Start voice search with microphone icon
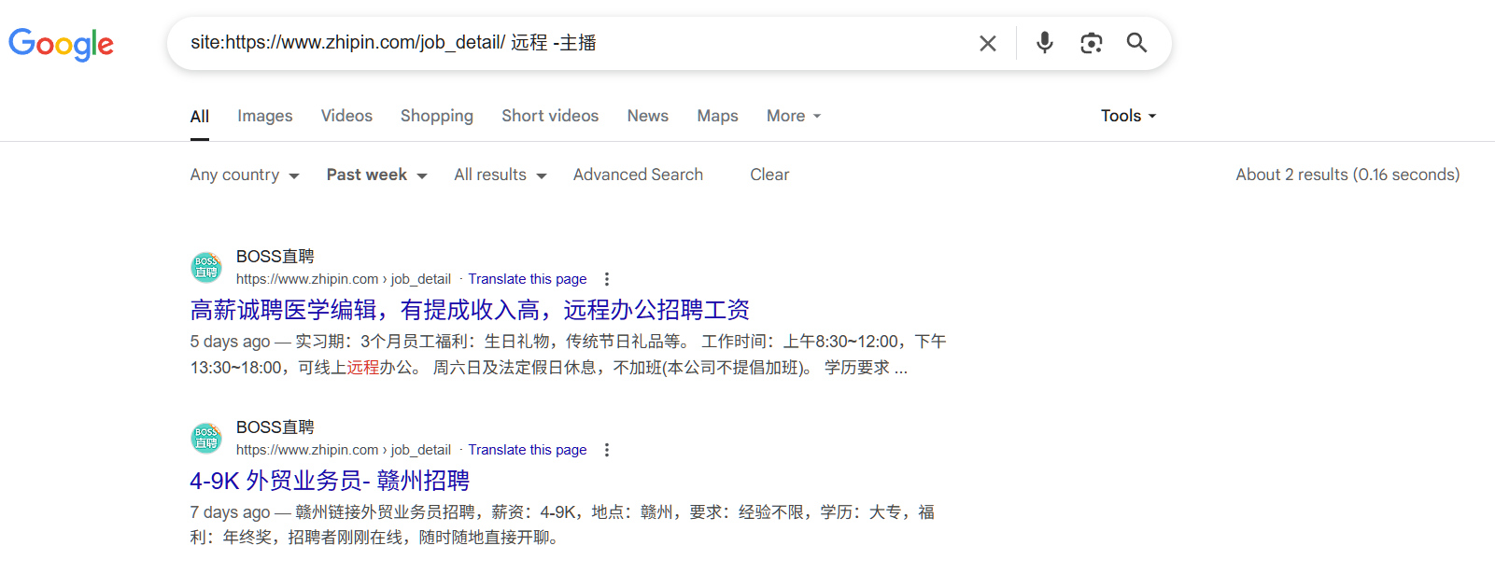The width and height of the screenshot is (1495, 574). [x=1045, y=43]
